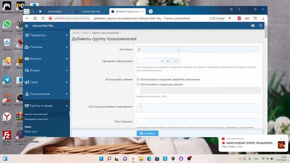
Task: Click the Группы и права people icon
Action: [x=27, y=105]
